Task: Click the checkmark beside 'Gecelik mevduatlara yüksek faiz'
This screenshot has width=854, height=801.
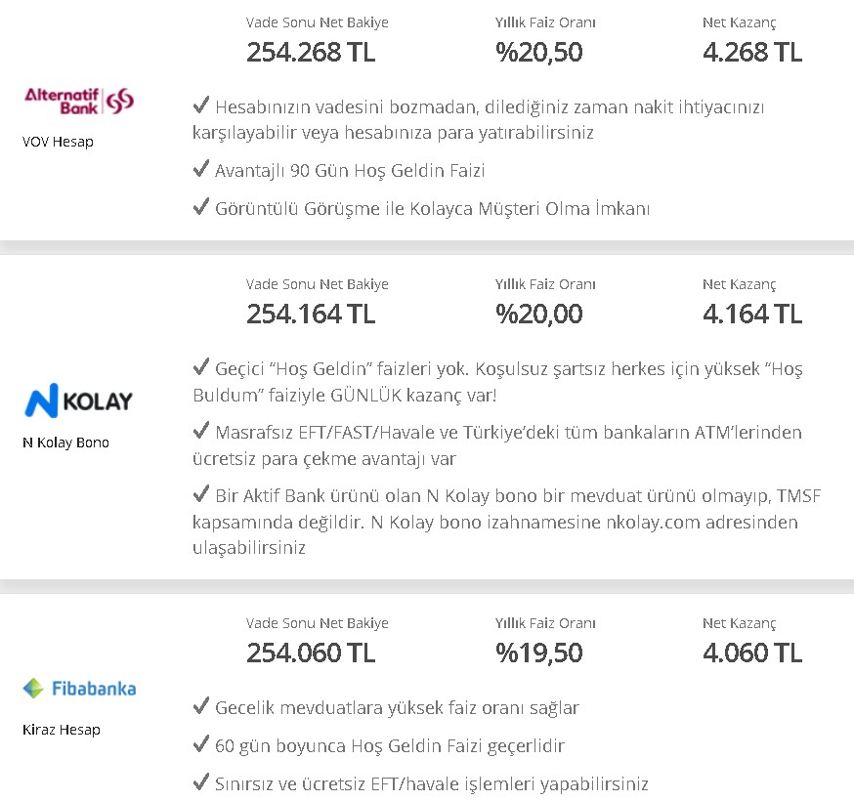Action: (201, 706)
